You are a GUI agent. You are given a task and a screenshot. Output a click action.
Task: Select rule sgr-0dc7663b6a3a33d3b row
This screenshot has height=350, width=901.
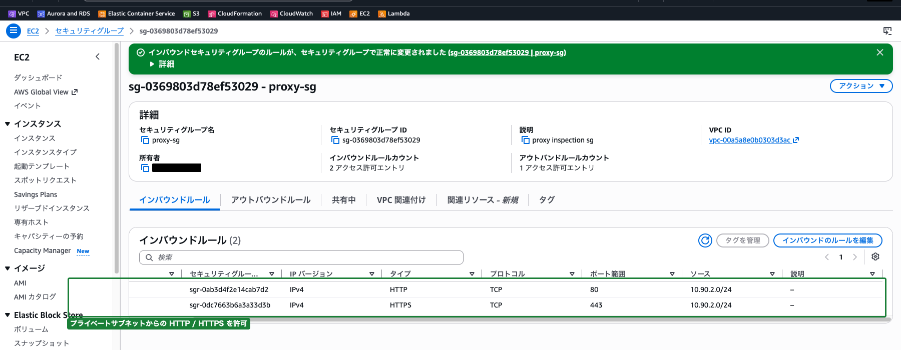506,305
